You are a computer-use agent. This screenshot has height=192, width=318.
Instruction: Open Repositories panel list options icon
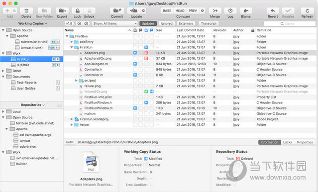click(x=59, y=105)
